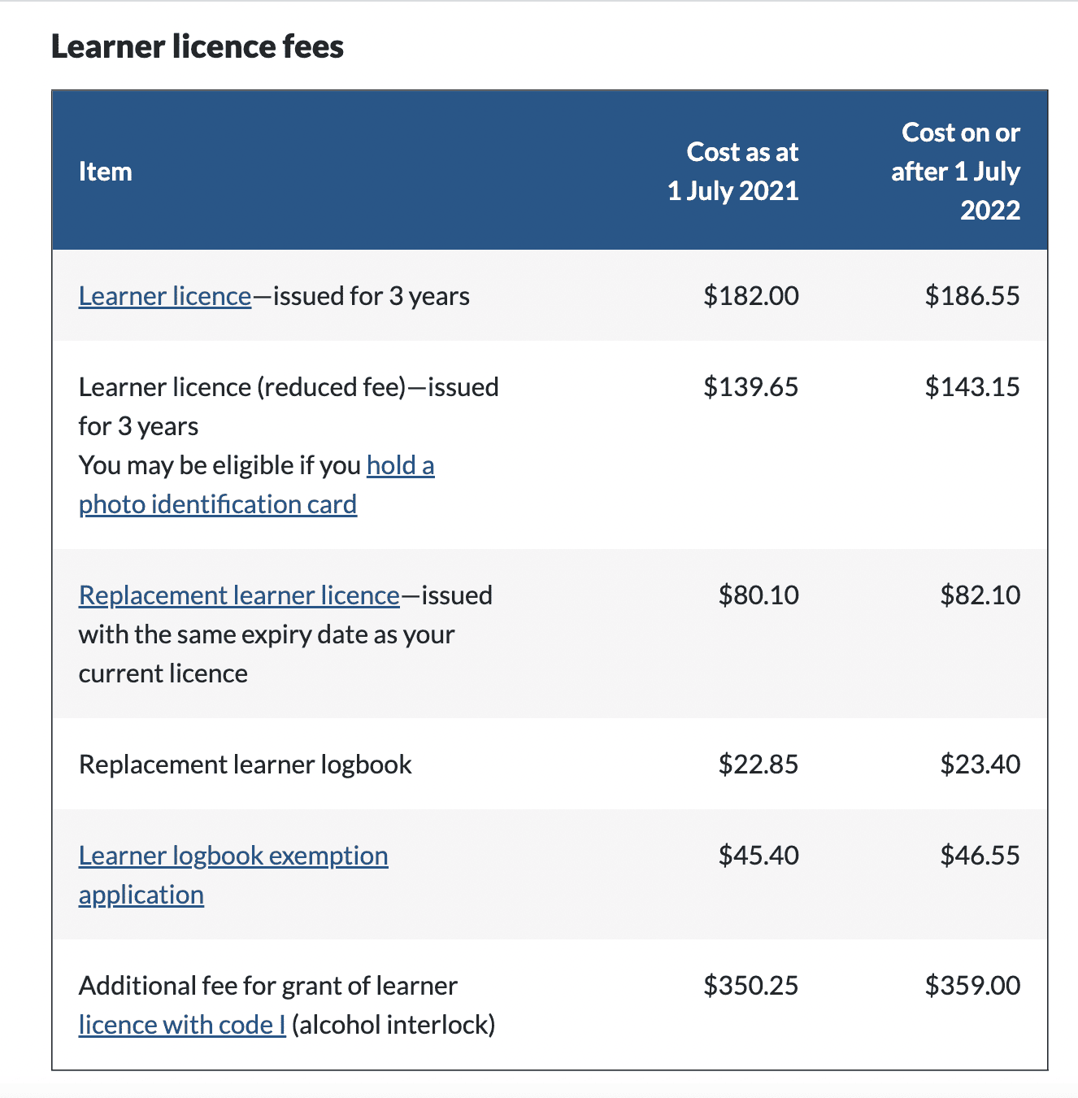This screenshot has width=1078, height=1098.
Task: Click the Learner licence fees heading
Action: (198, 46)
